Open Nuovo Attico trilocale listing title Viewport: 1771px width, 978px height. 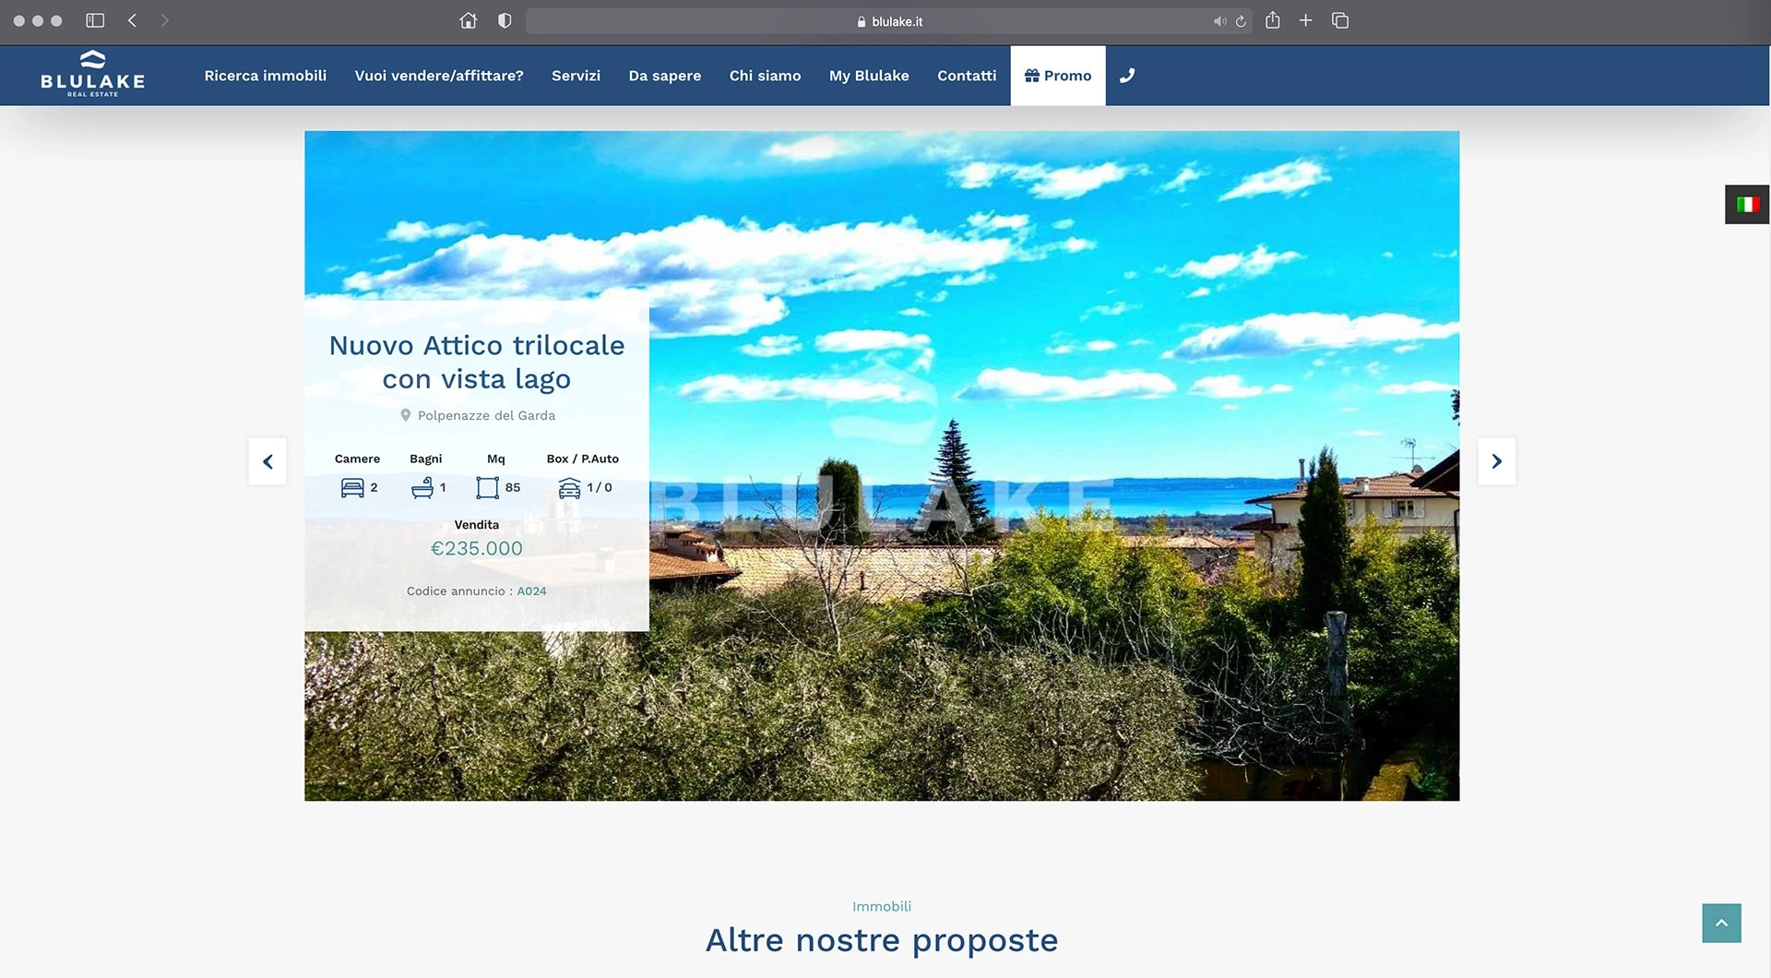477,362
